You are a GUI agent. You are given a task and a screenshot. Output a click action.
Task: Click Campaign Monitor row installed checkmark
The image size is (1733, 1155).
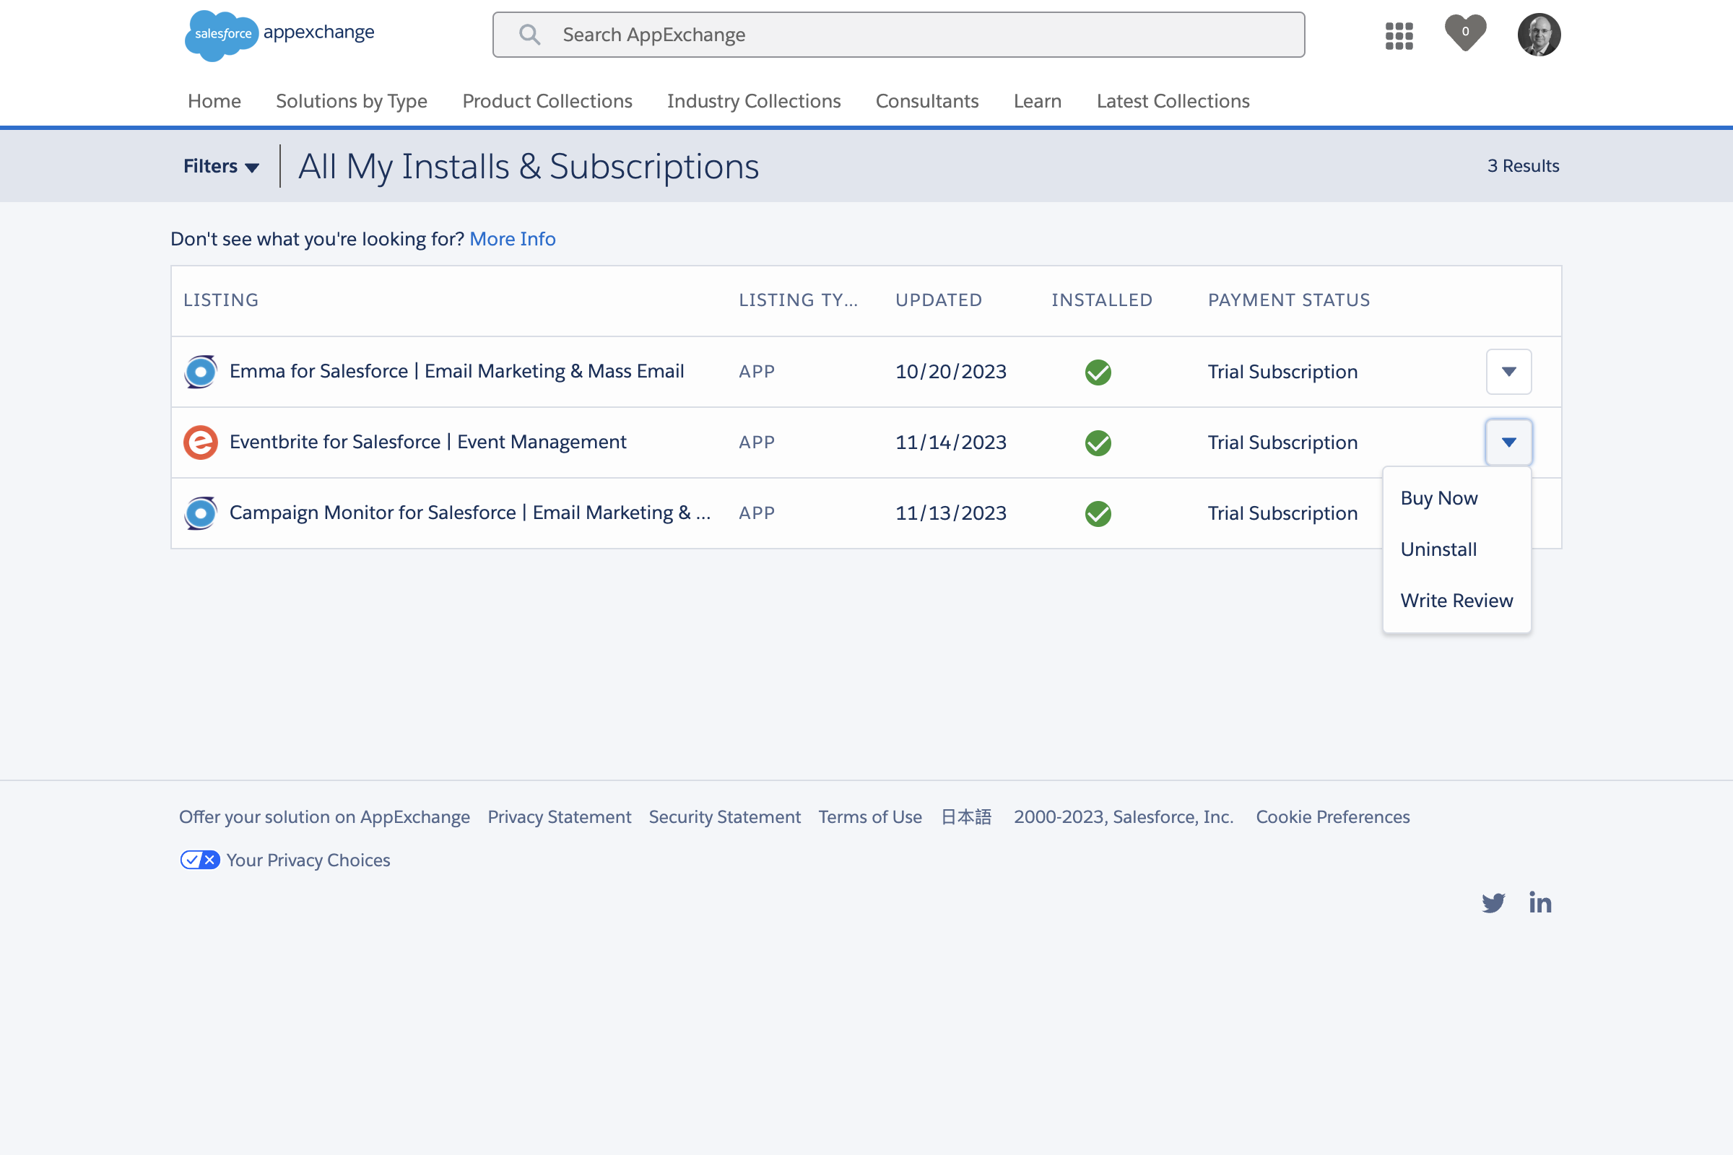1098,513
